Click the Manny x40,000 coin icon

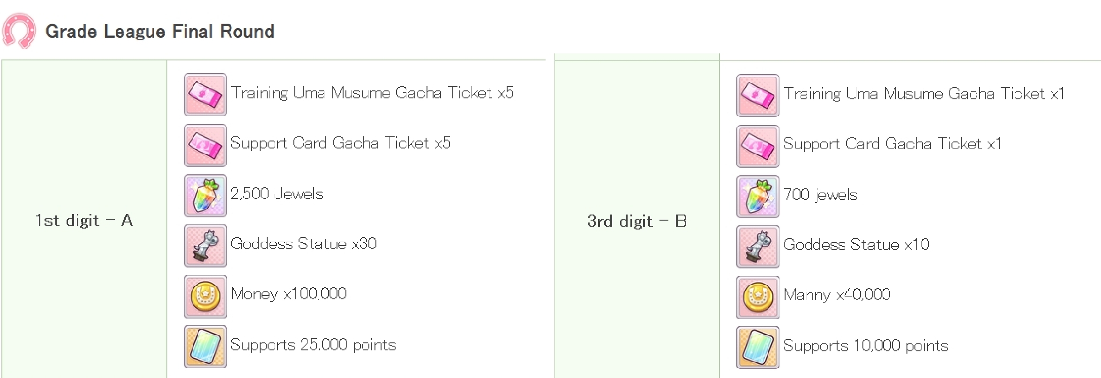click(758, 297)
